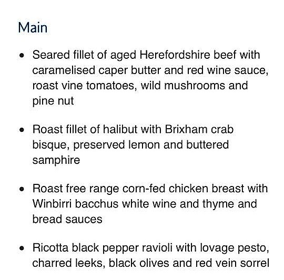284x280 pixels.
Task: Click the word 'Herefordshire' in the beef dish
Action: pyautogui.click(x=175, y=55)
